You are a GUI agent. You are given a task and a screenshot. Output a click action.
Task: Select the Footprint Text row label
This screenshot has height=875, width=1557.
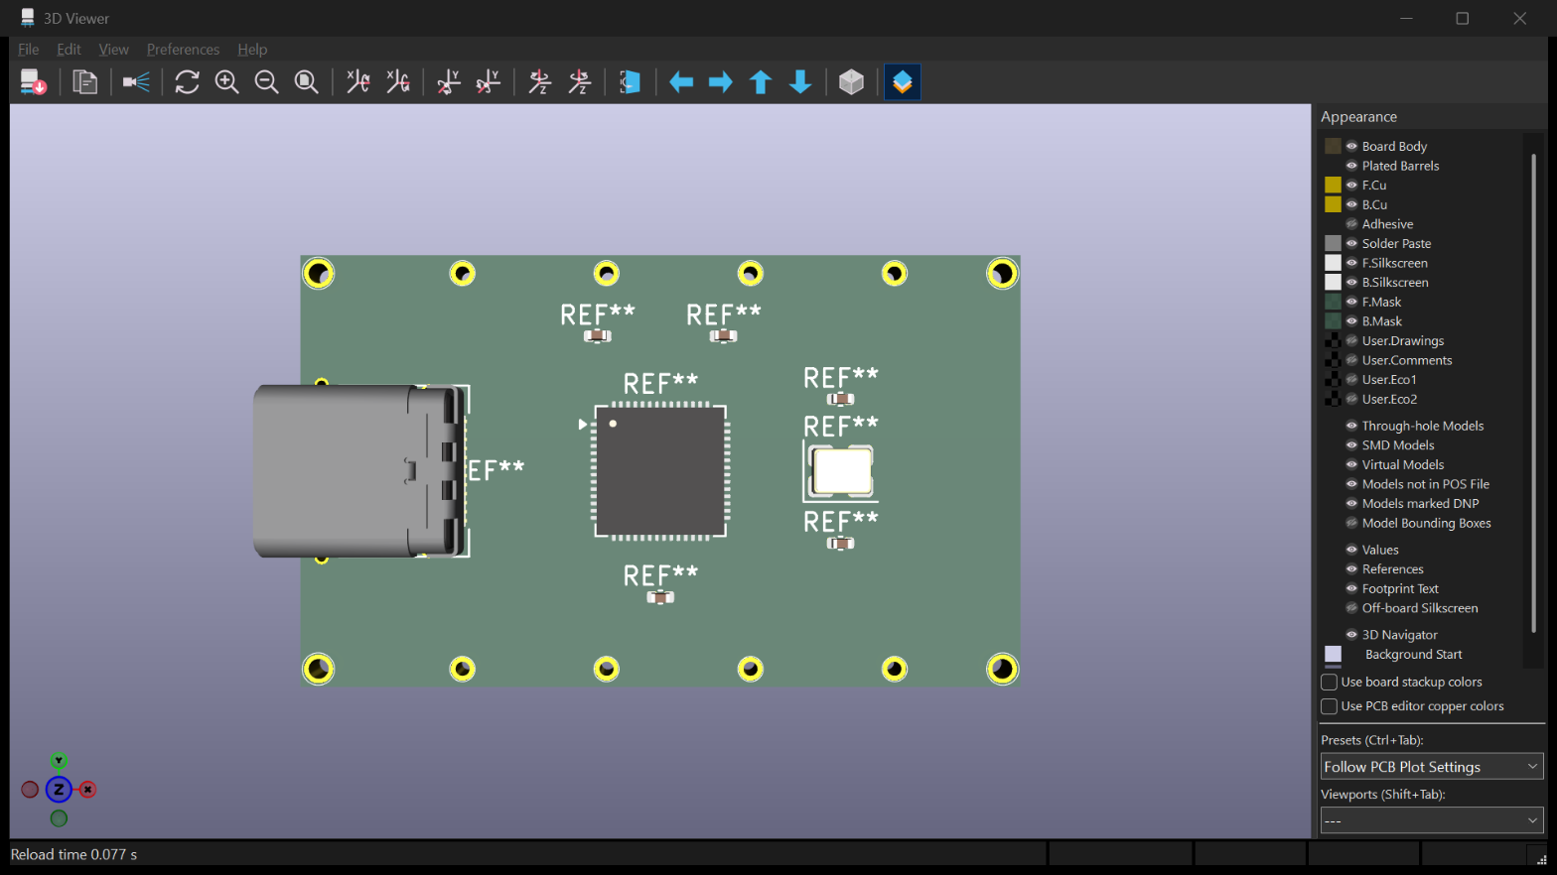click(x=1400, y=588)
